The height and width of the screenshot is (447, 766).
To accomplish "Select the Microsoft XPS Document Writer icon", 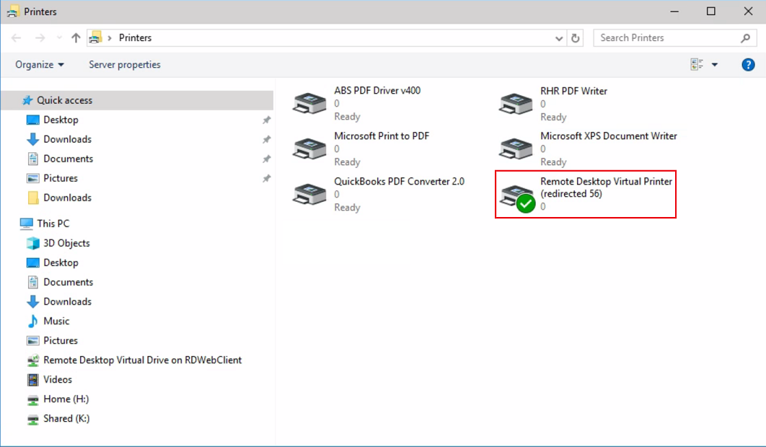I will click(516, 149).
